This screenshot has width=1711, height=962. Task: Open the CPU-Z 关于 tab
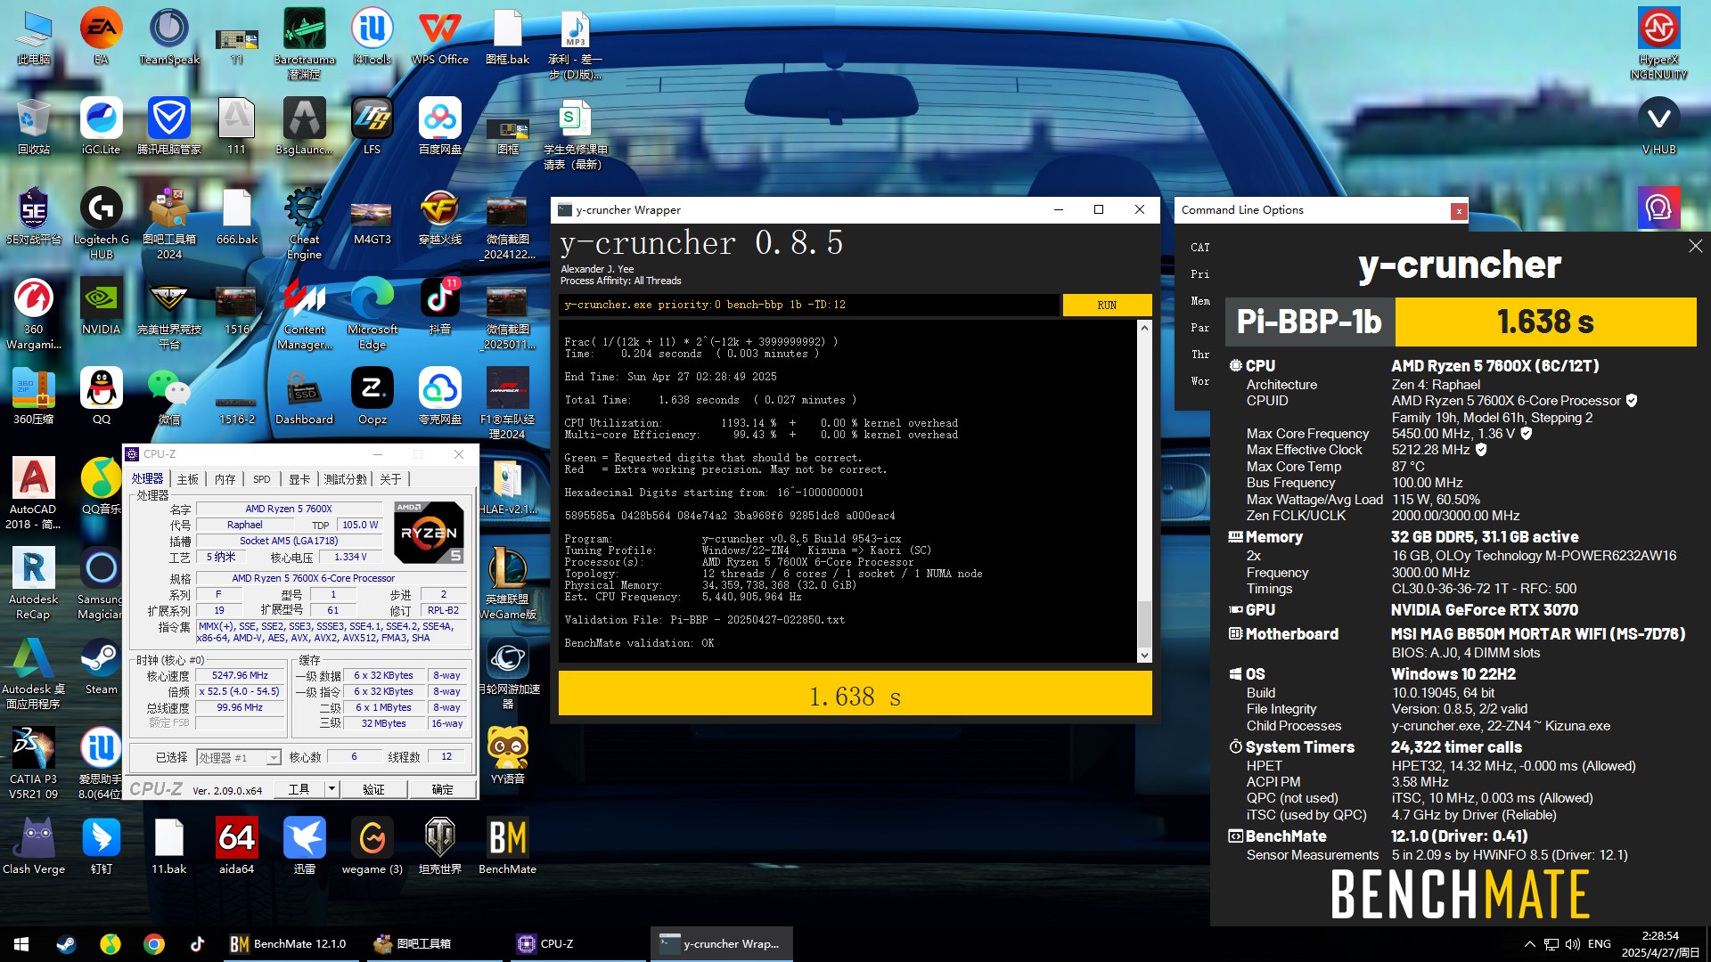[391, 479]
